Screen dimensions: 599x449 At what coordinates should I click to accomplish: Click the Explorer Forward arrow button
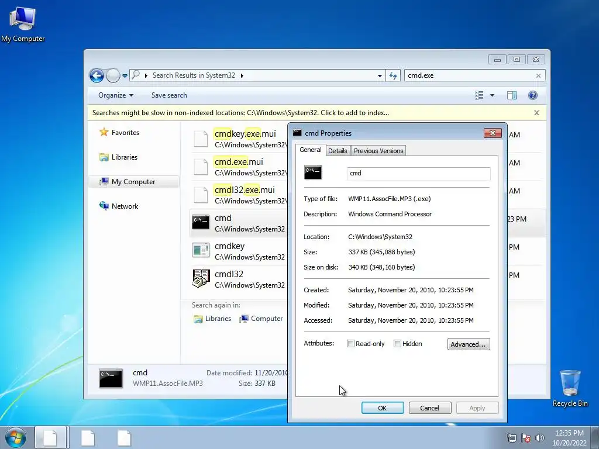[113, 75]
